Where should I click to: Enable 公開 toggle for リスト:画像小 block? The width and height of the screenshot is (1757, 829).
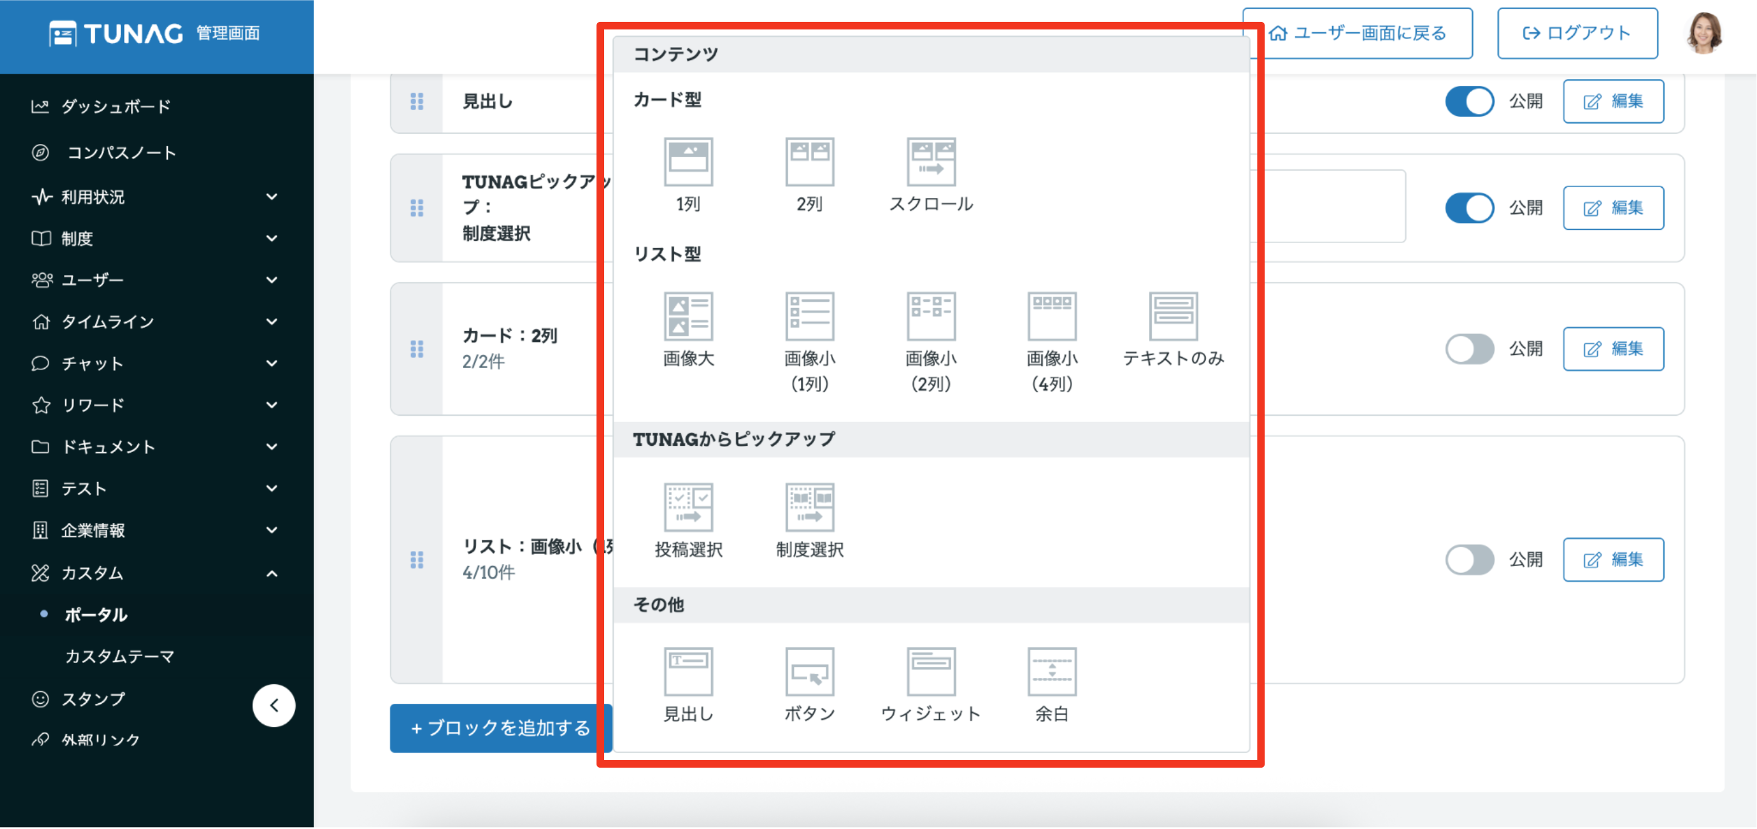coord(1469,560)
